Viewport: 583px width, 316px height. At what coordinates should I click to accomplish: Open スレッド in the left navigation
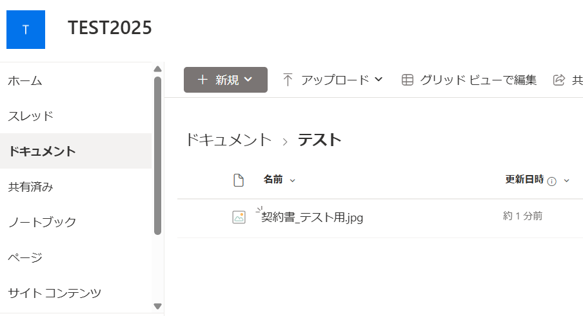coord(30,116)
